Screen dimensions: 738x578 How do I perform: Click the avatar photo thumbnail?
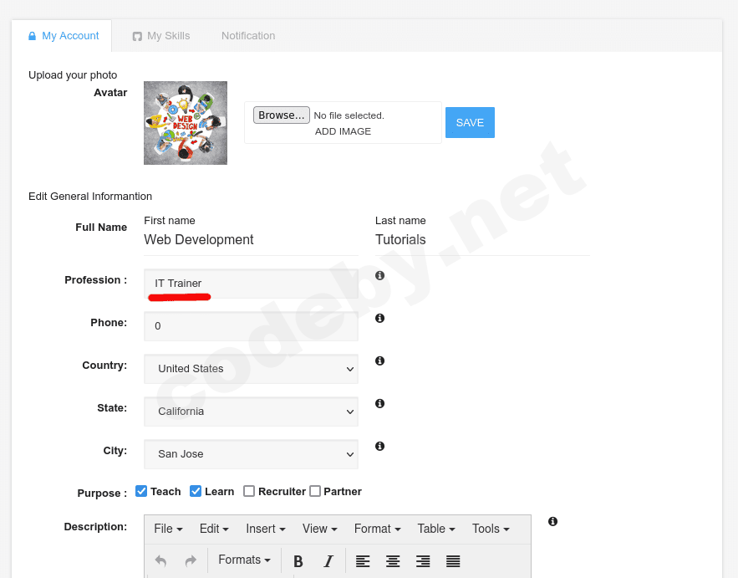coord(185,123)
